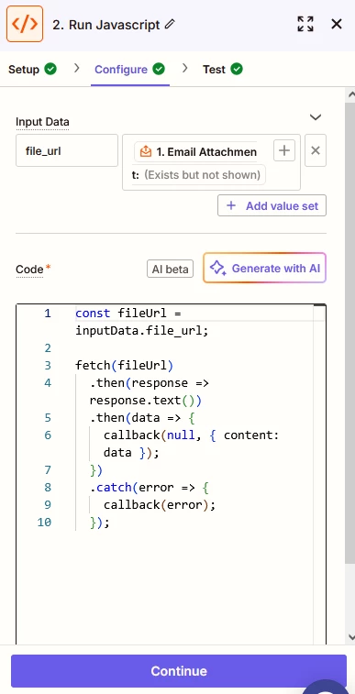Click green checkmark next to Setup
This screenshot has width=355, height=694.
50,69
